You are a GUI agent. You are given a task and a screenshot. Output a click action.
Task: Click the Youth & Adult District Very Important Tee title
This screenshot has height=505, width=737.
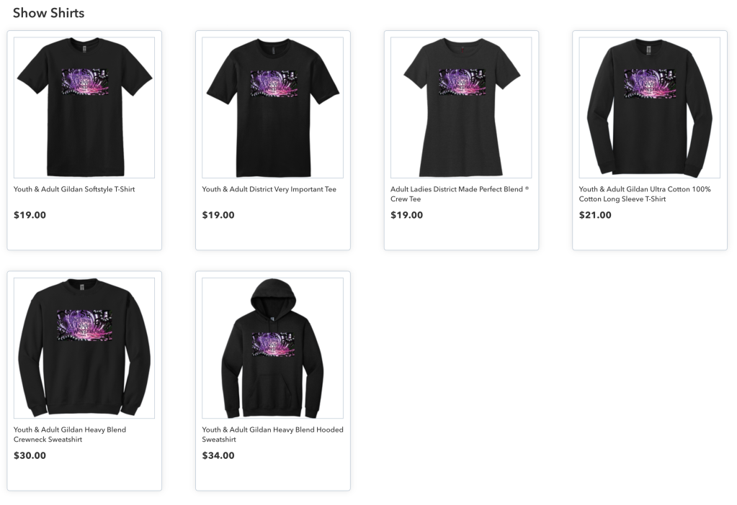269,189
